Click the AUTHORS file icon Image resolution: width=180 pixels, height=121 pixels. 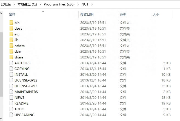coord(11,63)
